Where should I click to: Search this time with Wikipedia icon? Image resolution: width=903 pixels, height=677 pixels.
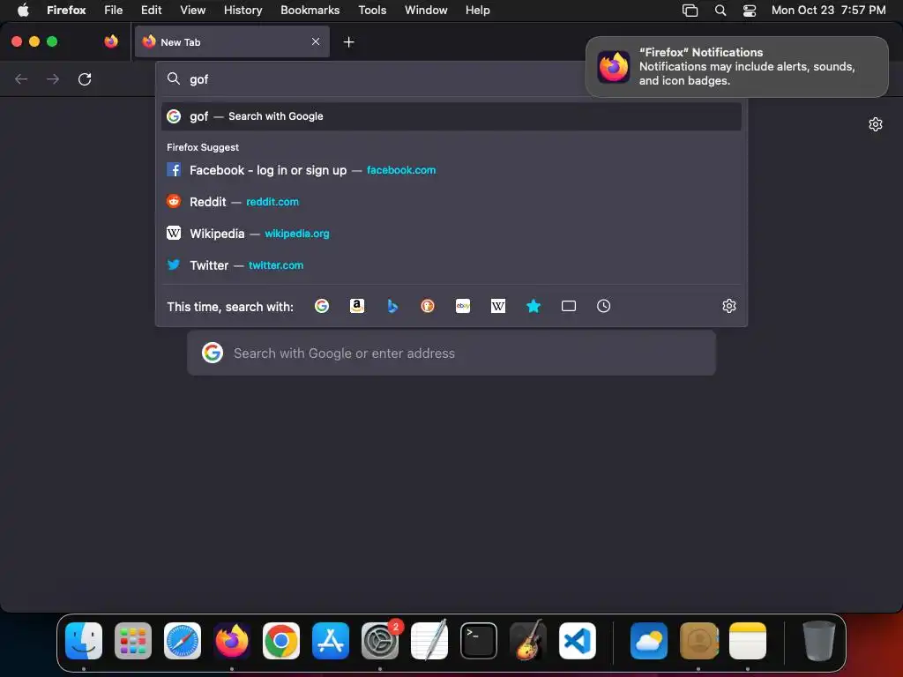(498, 306)
